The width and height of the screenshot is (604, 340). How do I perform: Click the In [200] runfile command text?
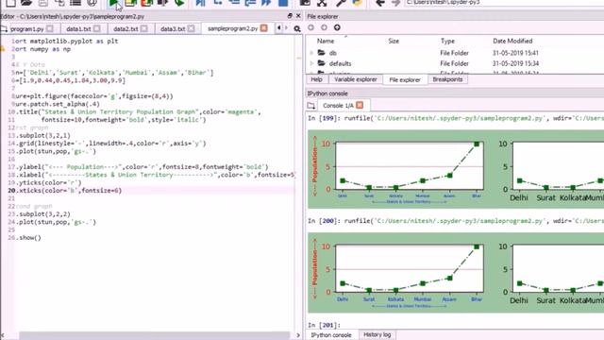474,220
